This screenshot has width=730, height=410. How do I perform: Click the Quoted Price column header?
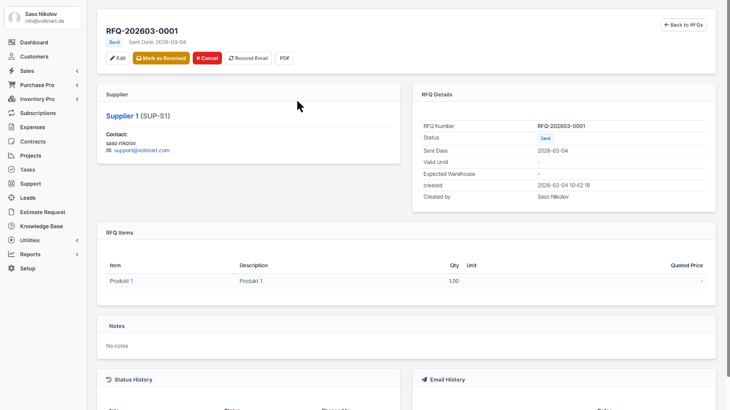(687, 265)
